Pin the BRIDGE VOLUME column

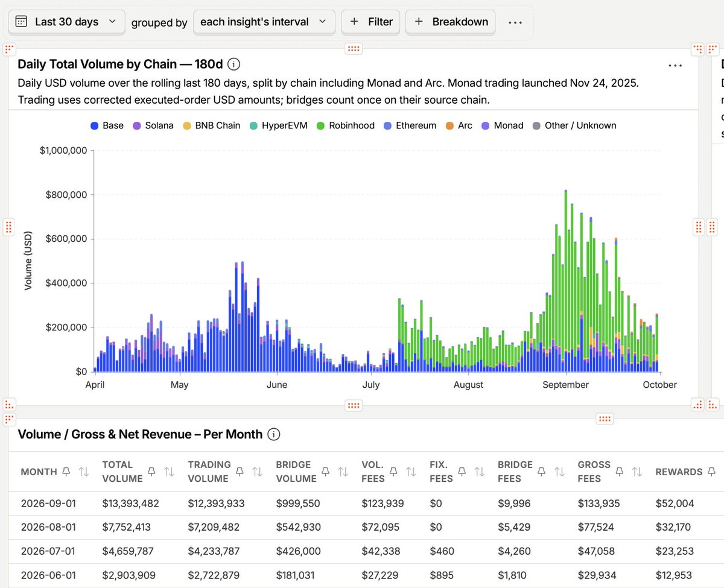(326, 472)
